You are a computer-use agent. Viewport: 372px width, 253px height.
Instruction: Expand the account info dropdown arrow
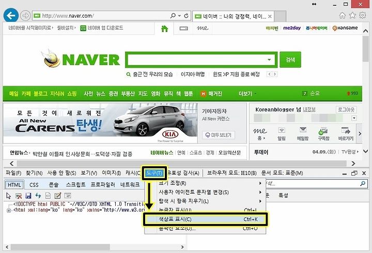tap(354, 118)
